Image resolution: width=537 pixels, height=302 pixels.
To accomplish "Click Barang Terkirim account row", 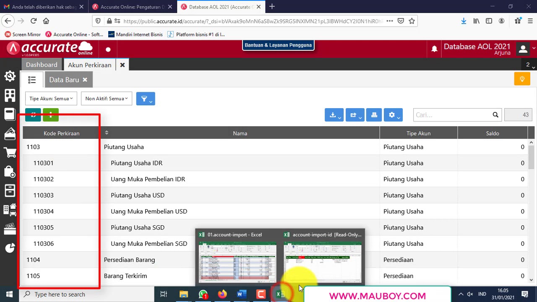I will pyautogui.click(x=276, y=276).
